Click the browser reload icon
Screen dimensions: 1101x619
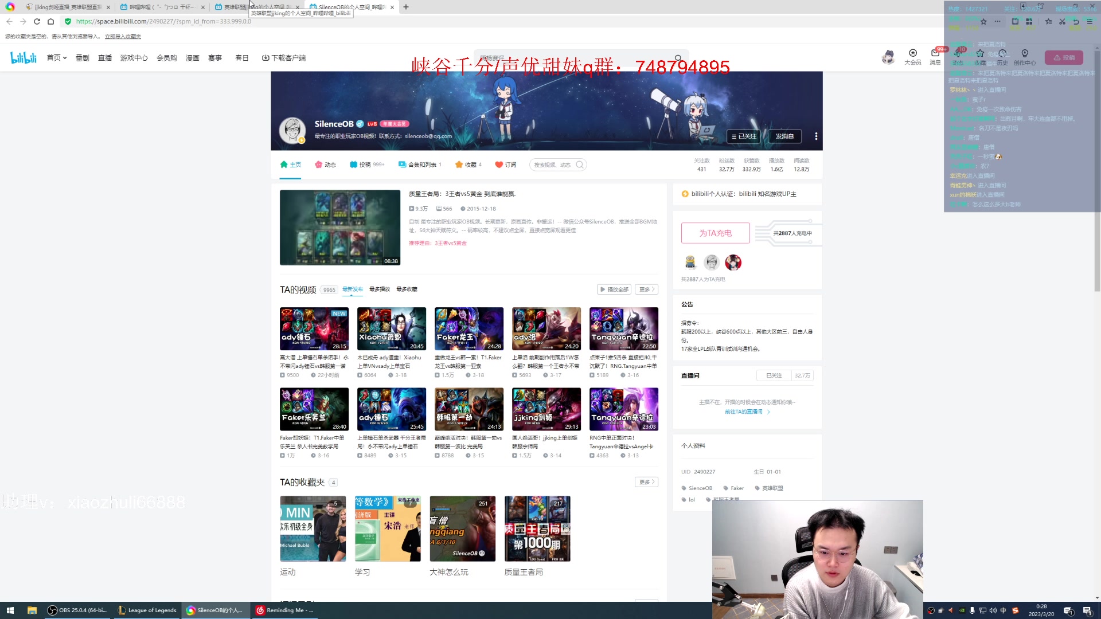(x=37, y=21)
